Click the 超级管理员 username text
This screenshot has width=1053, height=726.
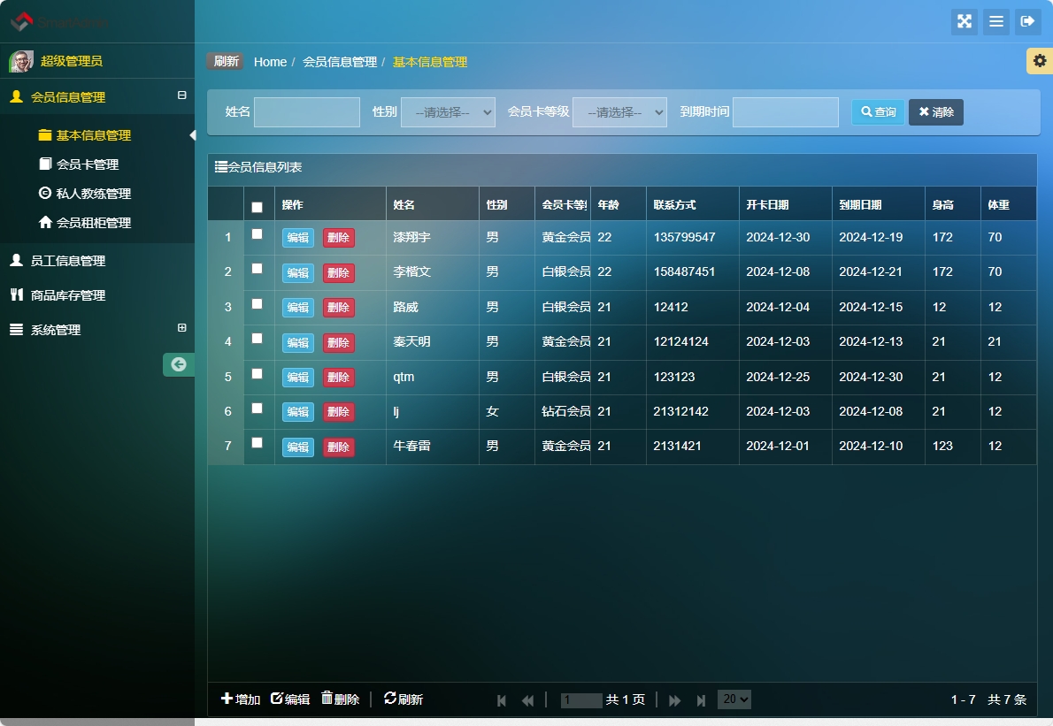click(x=71, y=61)
